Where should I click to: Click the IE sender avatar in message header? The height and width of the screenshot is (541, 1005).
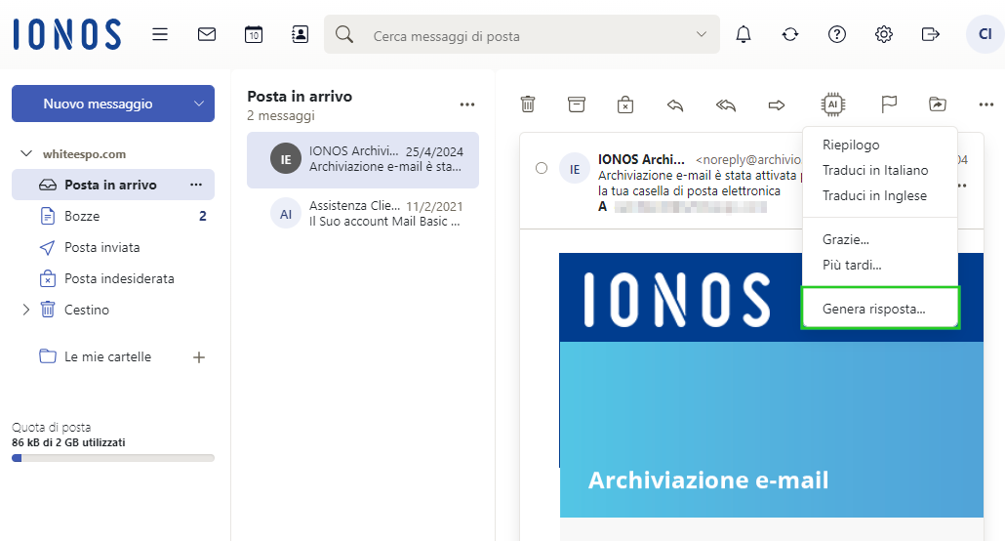tap(575, 169)
